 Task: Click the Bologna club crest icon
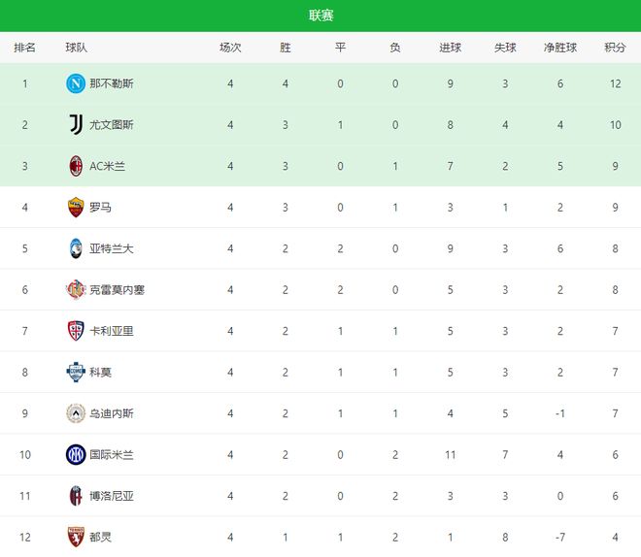pyautogui.click(x=75, y=496)
